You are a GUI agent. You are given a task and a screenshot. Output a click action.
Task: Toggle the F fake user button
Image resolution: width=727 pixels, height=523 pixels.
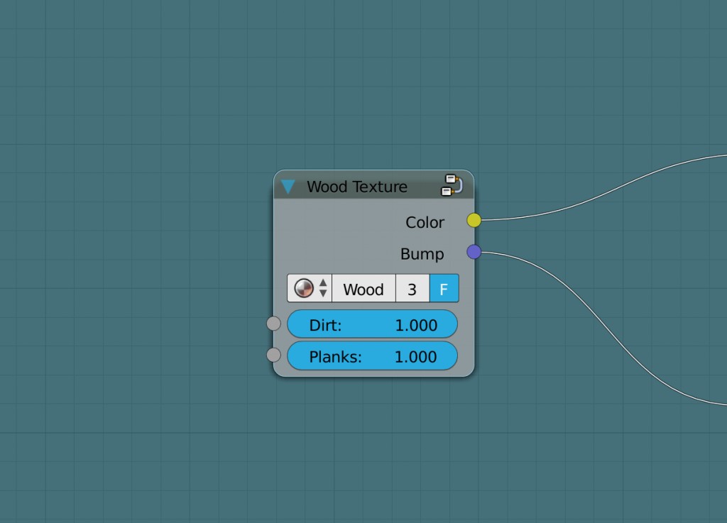(444, 288)
